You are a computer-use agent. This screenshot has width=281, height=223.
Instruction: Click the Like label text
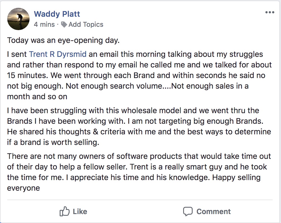pyautogui.click(x=80, y=212)
